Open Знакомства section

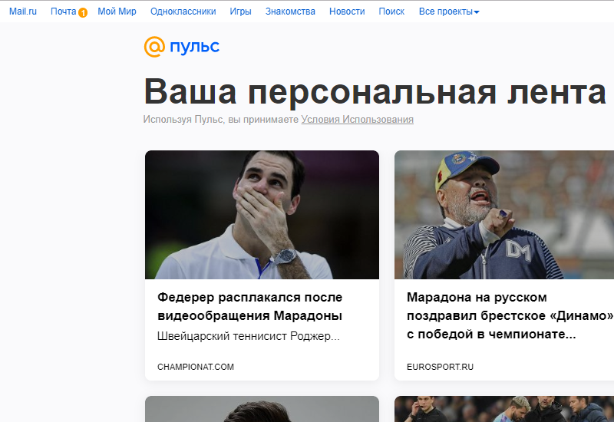290,12
